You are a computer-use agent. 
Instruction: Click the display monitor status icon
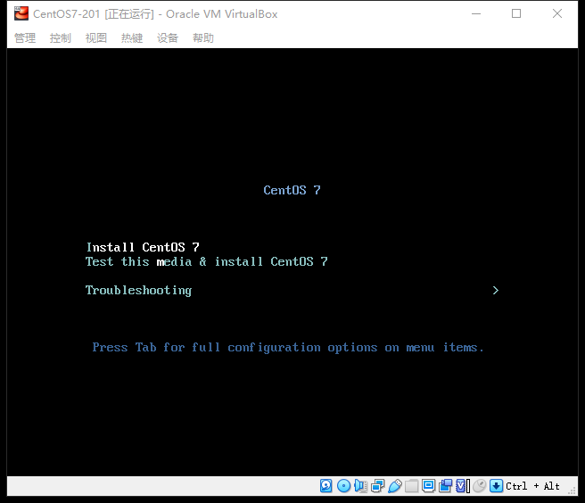pos(429,486)
